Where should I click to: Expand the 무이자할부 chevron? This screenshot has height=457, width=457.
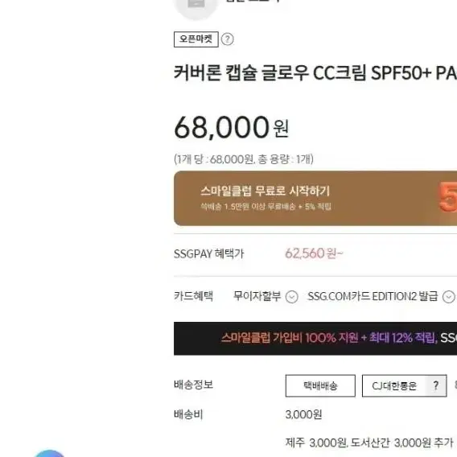(x=292, y=297)
